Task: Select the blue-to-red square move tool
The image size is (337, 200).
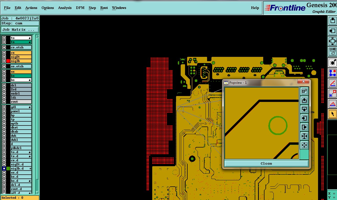Action: coord(332,93)
